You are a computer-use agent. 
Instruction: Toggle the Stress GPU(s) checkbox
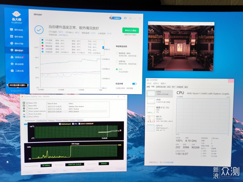pos(27,117)
